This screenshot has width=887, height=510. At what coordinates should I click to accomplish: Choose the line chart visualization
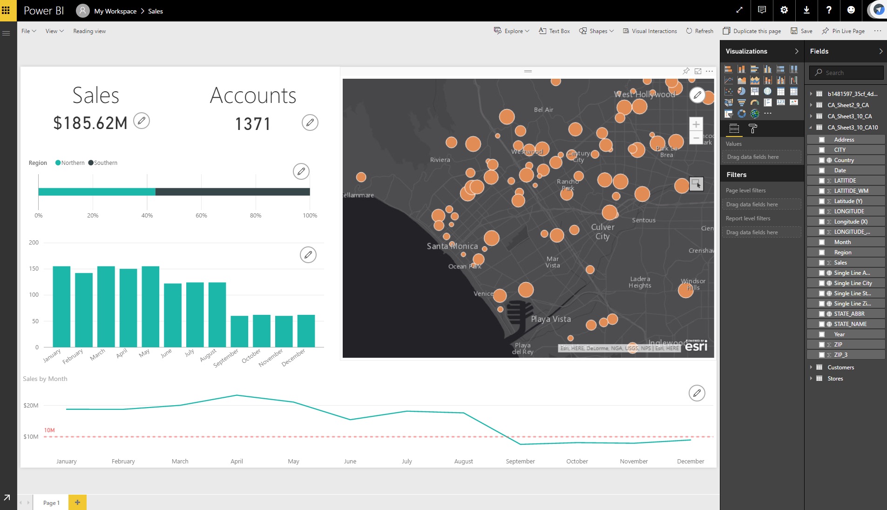click(x=729, y=80)
